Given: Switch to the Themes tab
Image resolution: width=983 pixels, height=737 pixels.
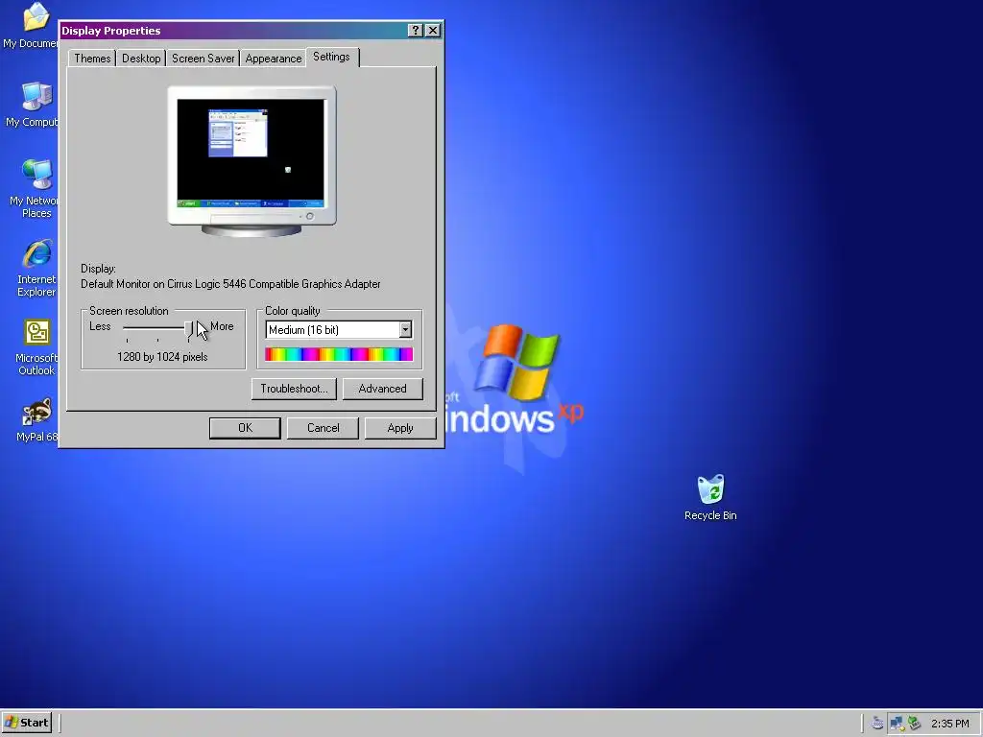Looking at the screenshot, I should point(92,59).
